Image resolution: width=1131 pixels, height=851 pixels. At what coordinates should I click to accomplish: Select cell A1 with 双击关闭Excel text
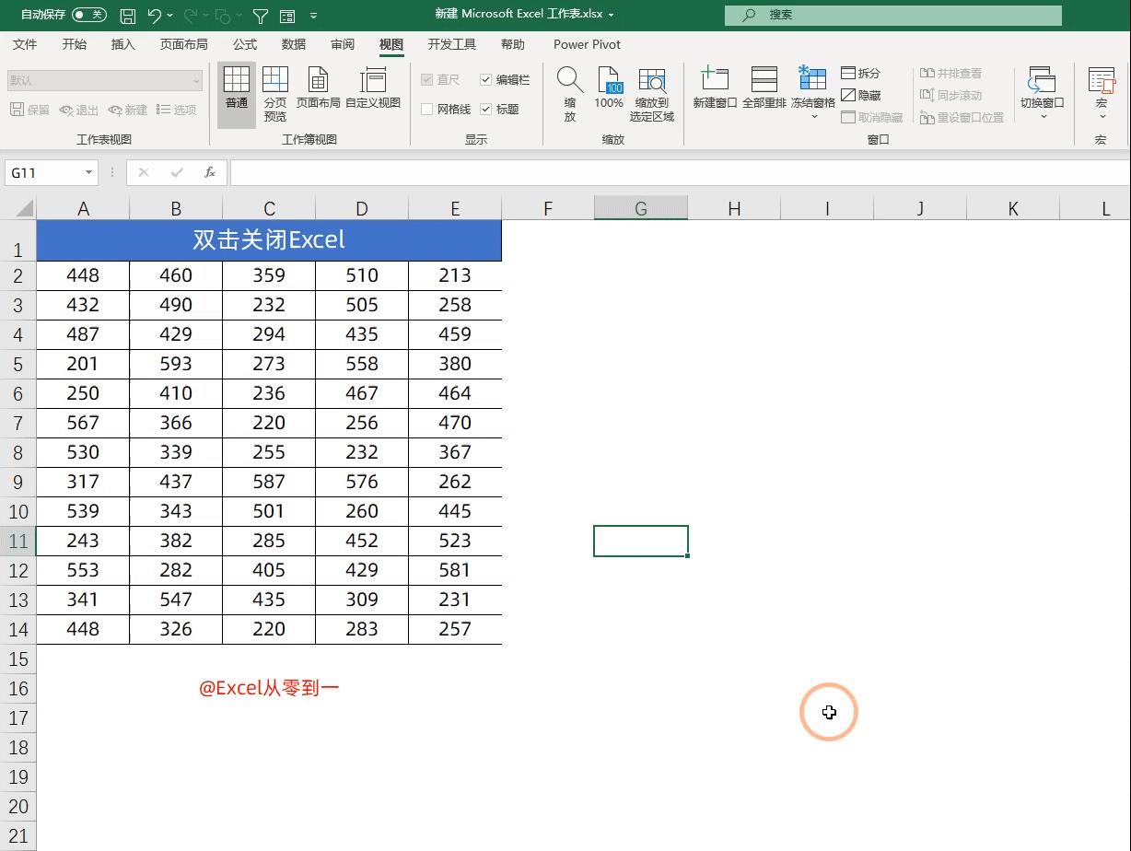(x=269, y=240)
